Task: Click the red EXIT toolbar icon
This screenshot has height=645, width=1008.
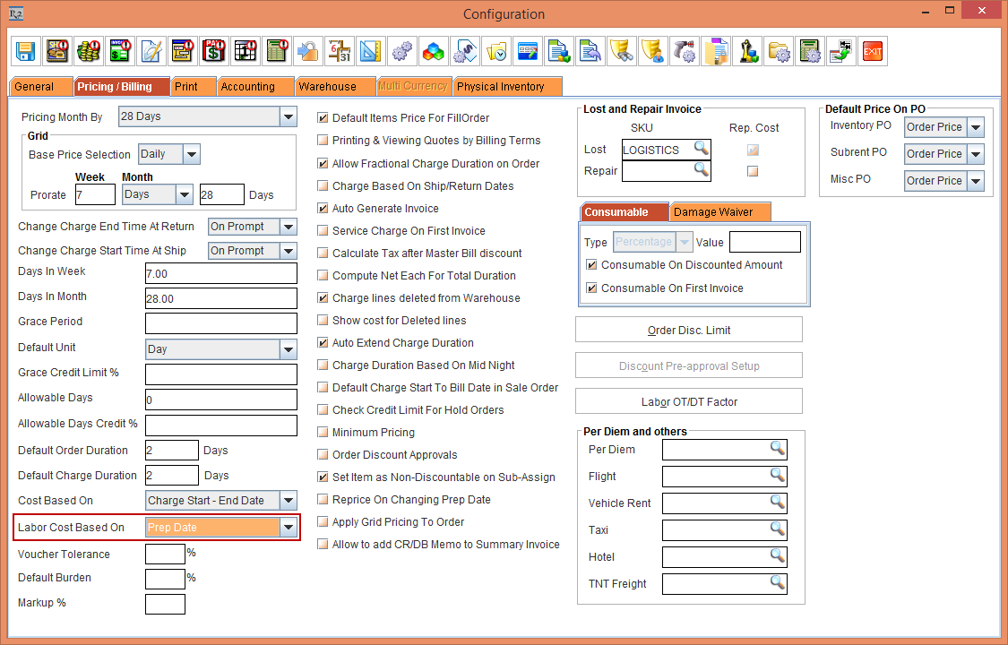Action: point(872,51)
